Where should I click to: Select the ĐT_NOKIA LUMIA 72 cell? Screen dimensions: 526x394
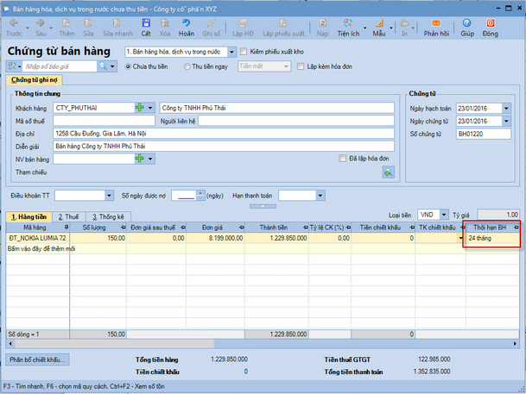[x=38, y=238]
